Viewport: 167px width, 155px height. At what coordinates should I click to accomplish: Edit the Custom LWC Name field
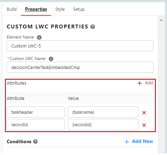80,67
